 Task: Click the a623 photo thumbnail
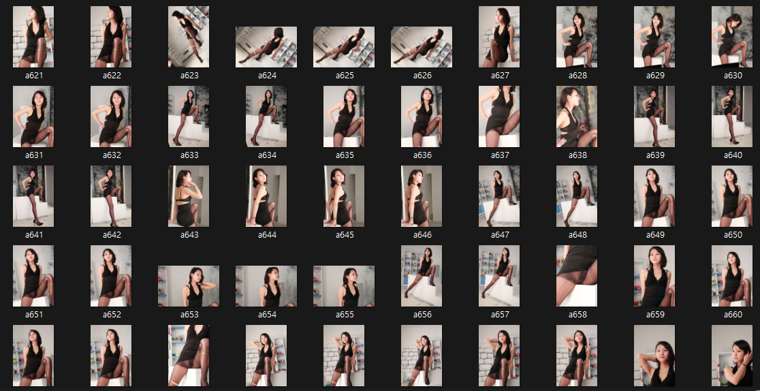coord(189,37)
